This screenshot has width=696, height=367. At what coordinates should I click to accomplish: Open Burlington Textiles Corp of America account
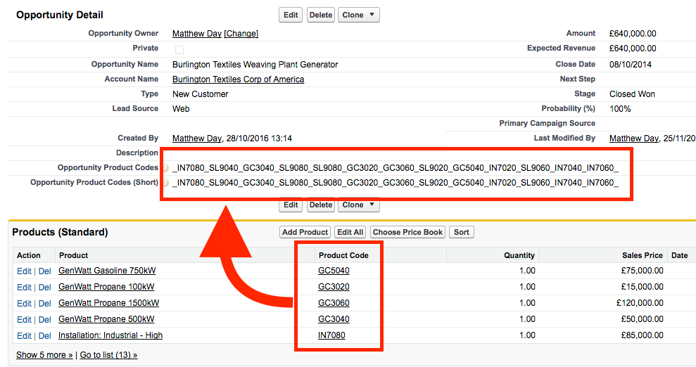coord(238,79)
